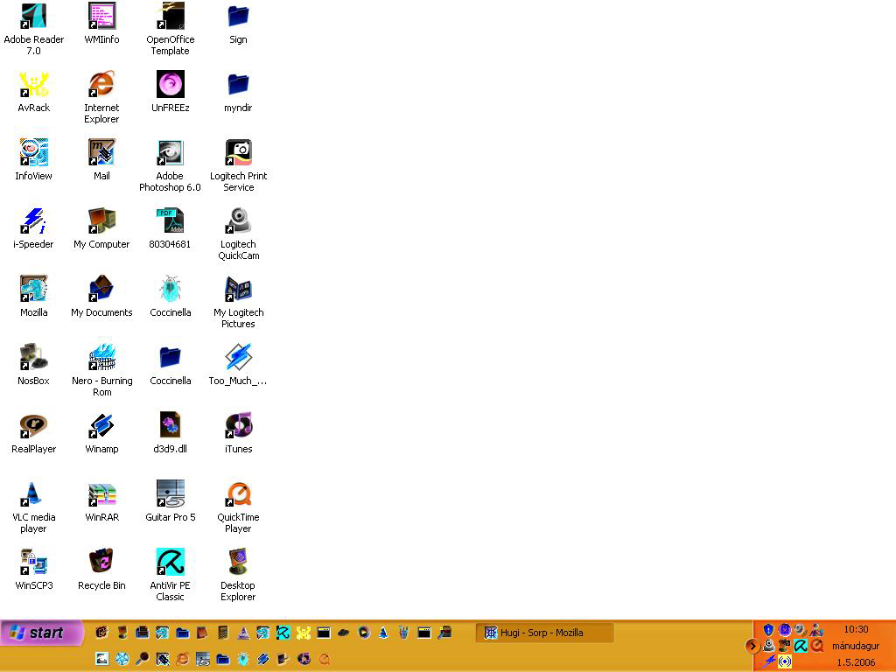Expand hidden tray icons with the chevron
Viewport: 896px width, 672px height.
pos(753,647)
